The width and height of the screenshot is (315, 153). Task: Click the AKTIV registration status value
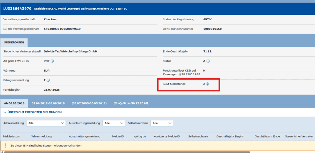tap(207, 19)
